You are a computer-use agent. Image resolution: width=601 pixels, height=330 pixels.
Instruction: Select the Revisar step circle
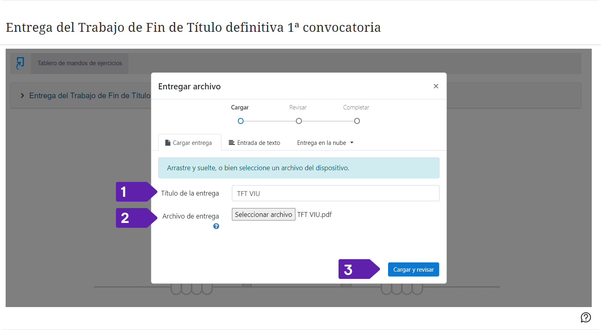pyautogui.click(x=299, y=121)
